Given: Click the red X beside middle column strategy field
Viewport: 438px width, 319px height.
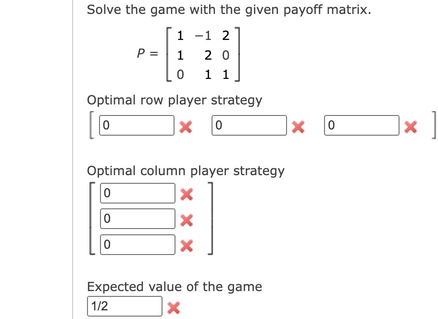Looking at the screenshot, I should [187, 219].
